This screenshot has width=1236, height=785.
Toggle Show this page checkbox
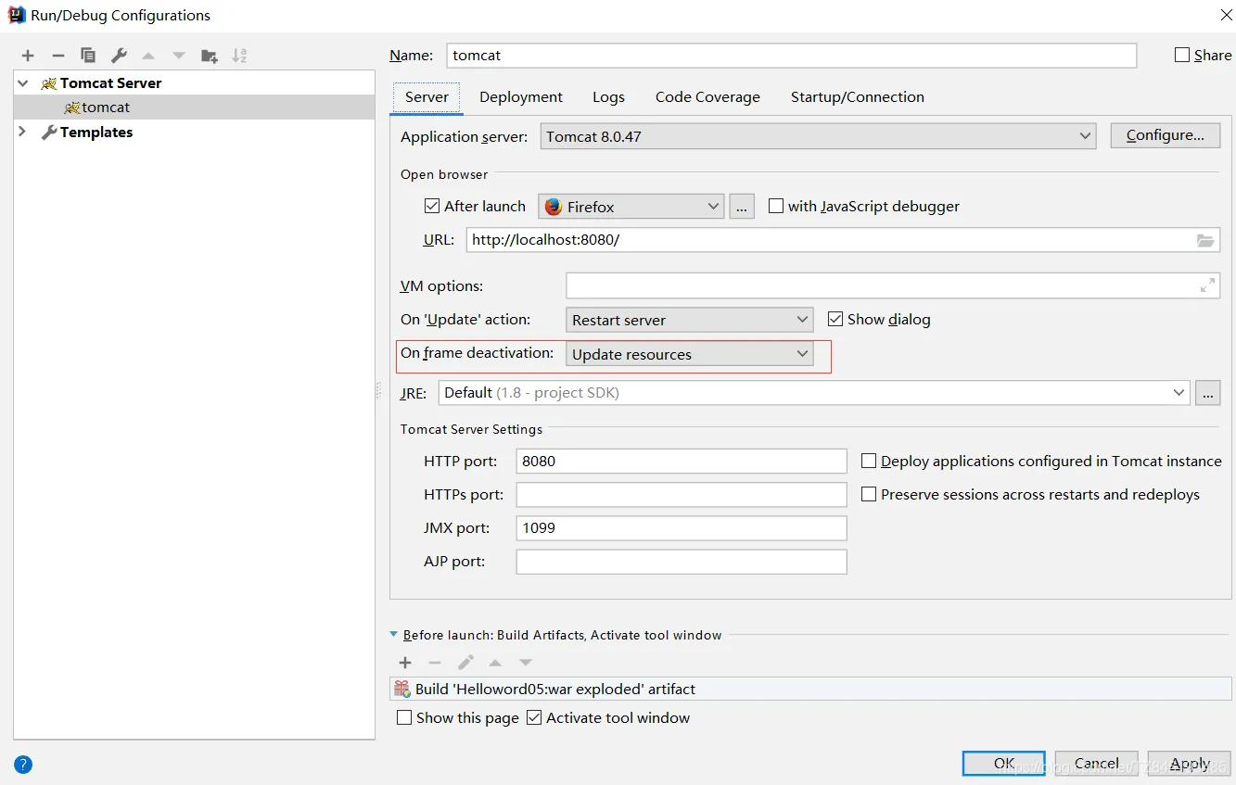tap(404, 717)
